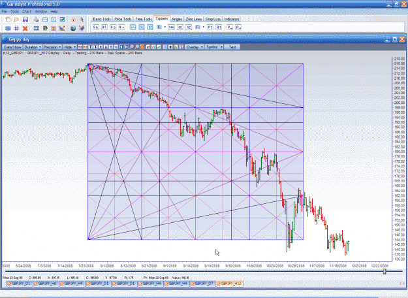The image size is (408, 298).
Task: Open the Chart menu
Action: pyautogui.click(x=27, y=12)
